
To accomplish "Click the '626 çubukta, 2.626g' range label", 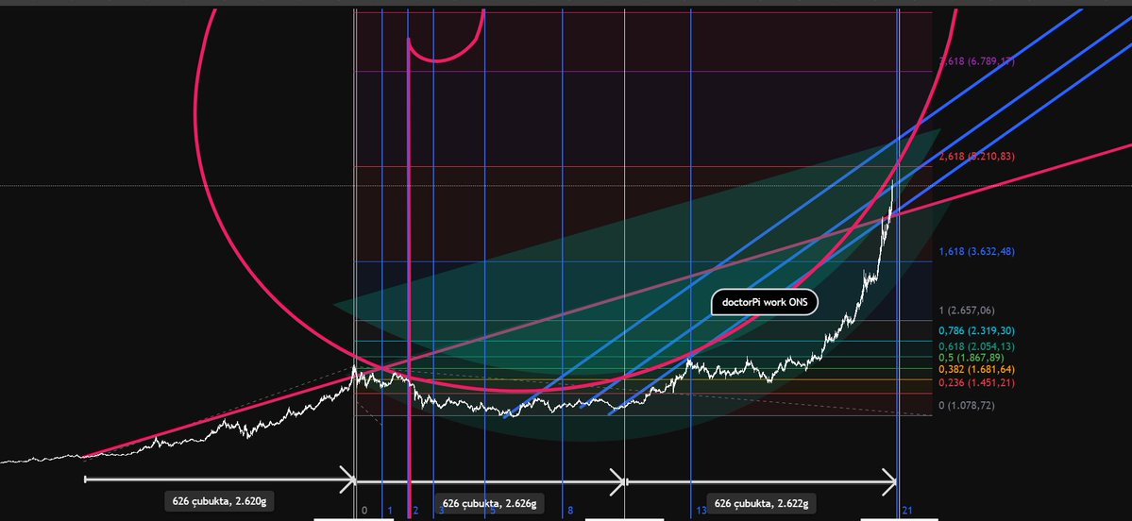I will pos(489,502).
